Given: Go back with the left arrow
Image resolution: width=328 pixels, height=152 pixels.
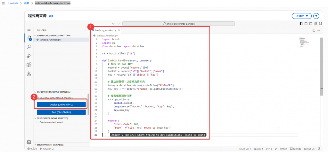Looking at the screenshot, I should tap(113, 24).
